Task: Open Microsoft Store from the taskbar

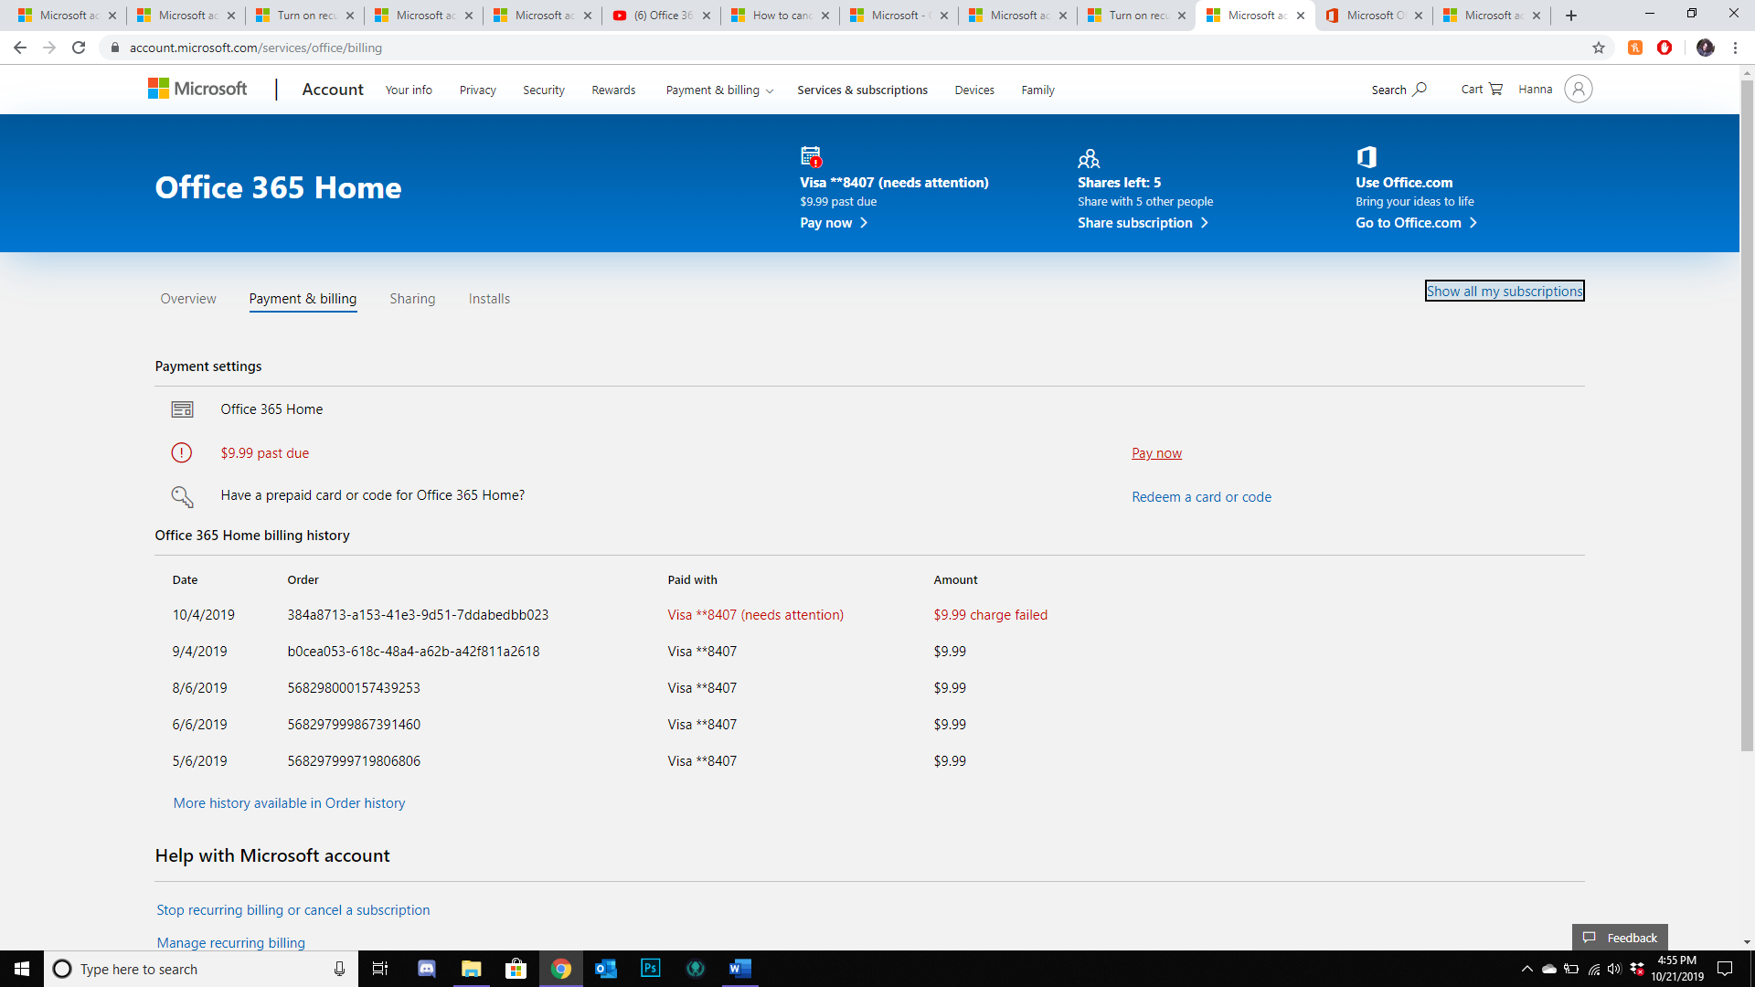Action: 516,969
